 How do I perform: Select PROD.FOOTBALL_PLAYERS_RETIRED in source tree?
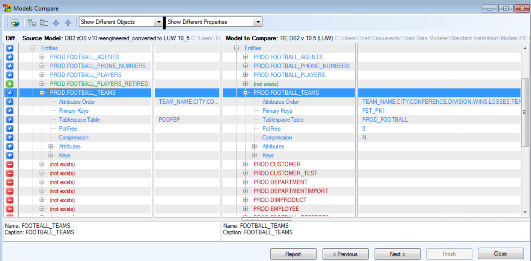(99, 84)
